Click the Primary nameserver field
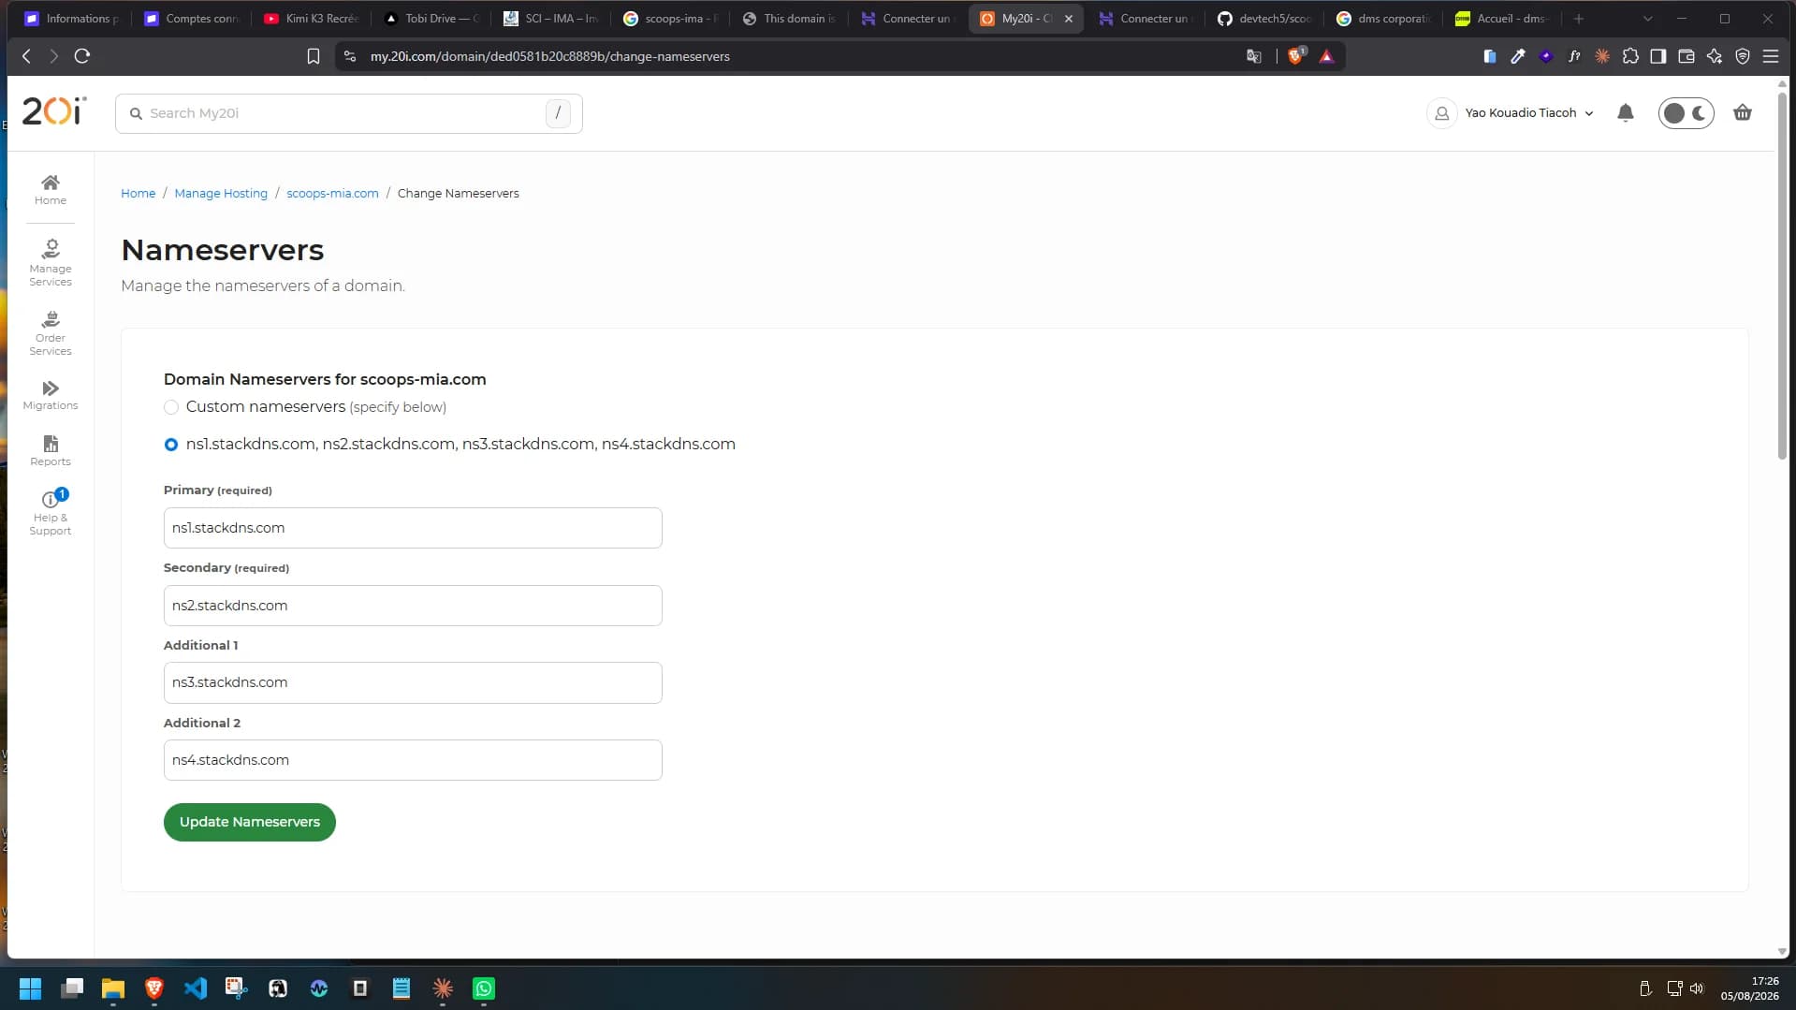Viewport: 1796px width, 1010px height. click(413, 528)
